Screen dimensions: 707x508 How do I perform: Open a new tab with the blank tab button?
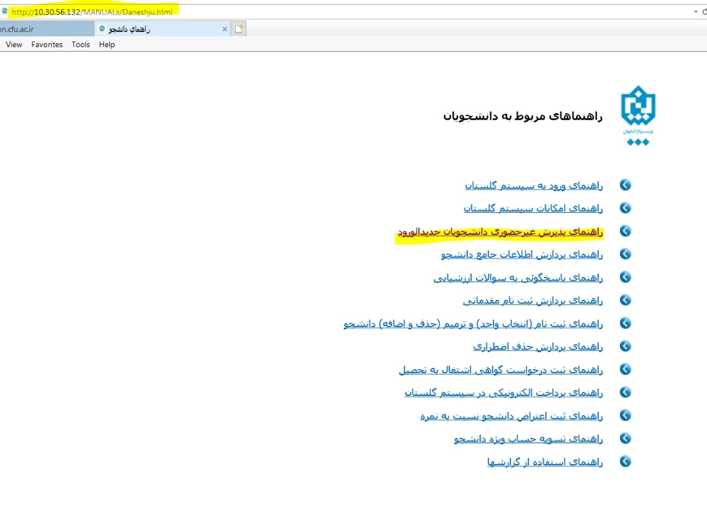239,29
